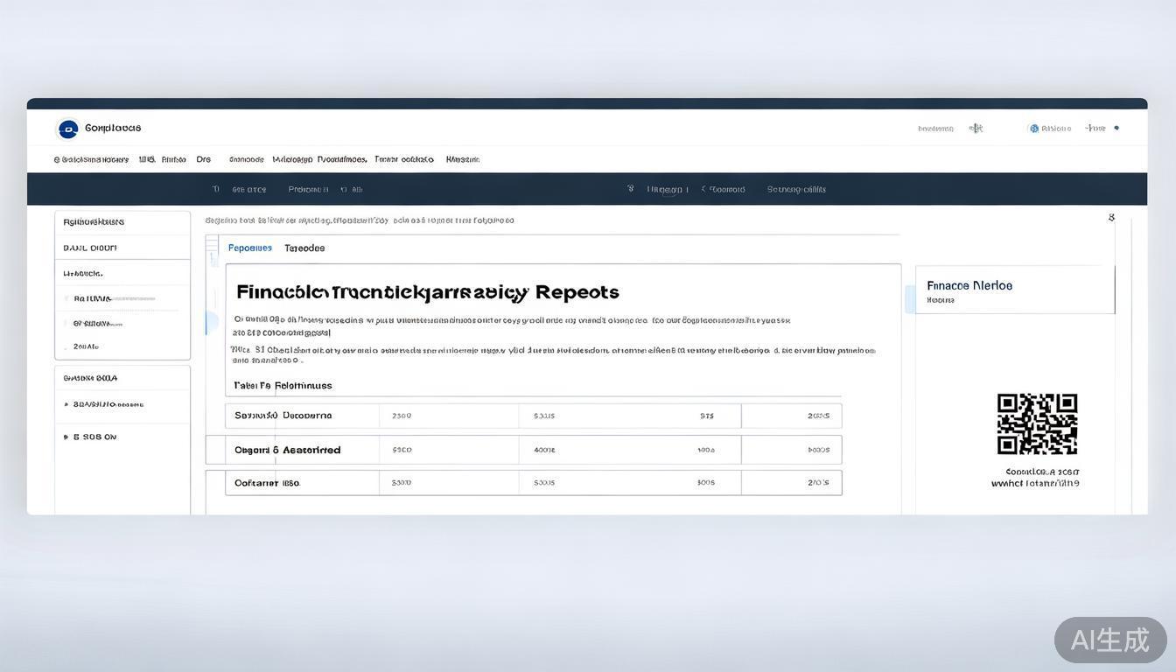Click the blue globe icon in the header

(x=1034, y=129)
